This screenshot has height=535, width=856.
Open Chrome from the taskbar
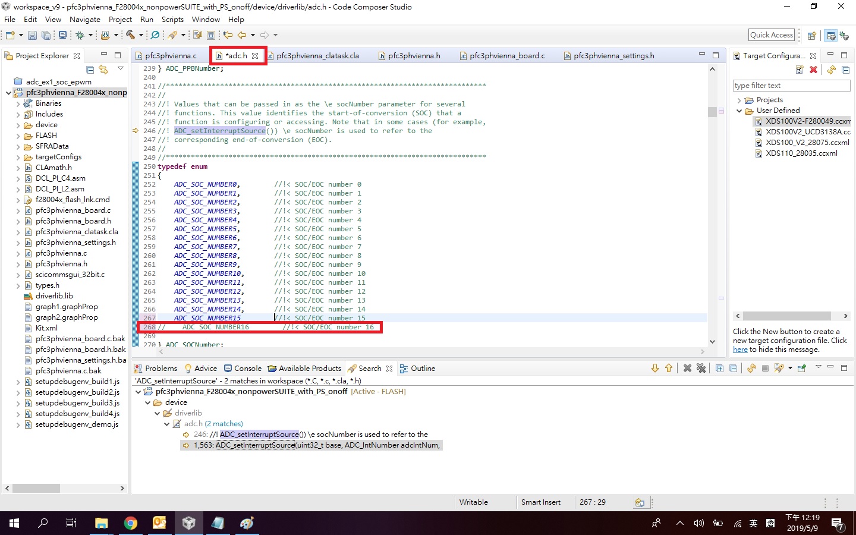pyautogui.click(x=131, y=523)
